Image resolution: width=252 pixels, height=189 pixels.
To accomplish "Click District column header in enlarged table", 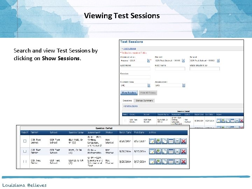I will pyautogui.click(x=34, y=133).
